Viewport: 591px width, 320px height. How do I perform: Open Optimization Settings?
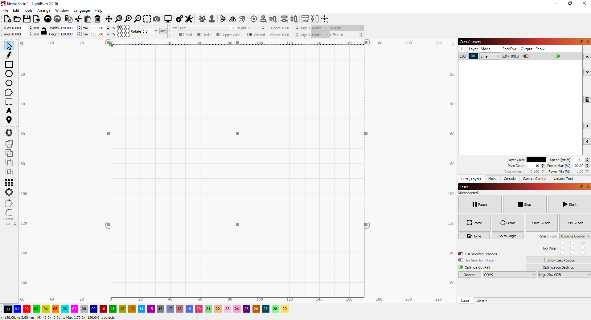point(558,267)
